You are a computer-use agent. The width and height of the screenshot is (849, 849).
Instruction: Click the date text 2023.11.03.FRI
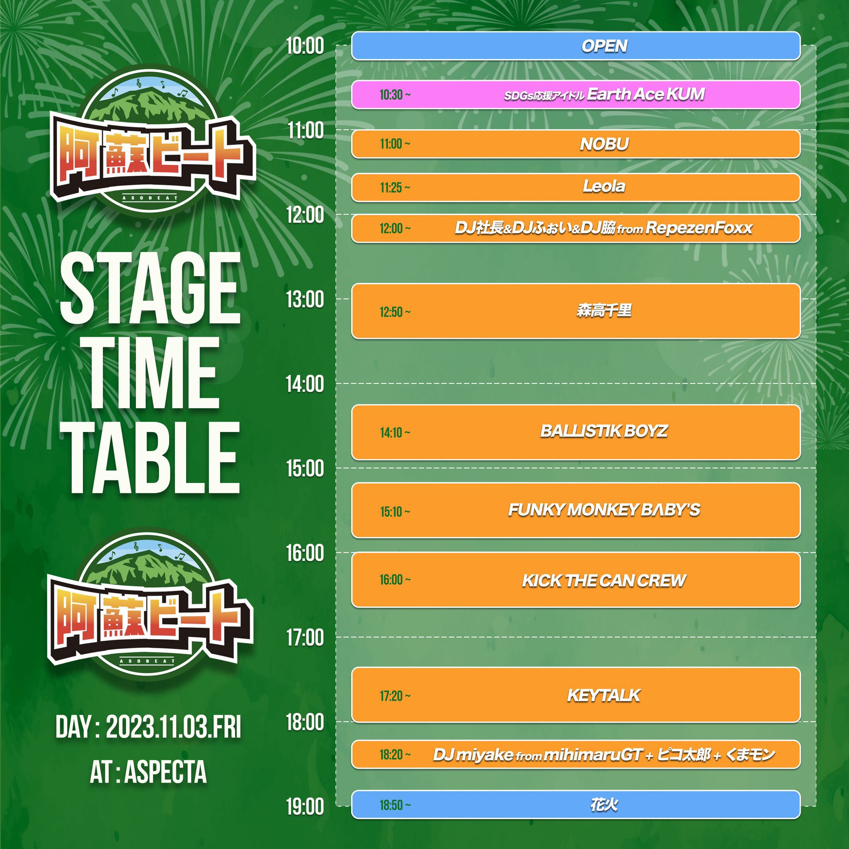173,727
